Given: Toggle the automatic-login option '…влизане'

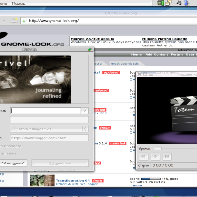Looking at the screenshot, I should pyautogui.click(x=8, y=153).
